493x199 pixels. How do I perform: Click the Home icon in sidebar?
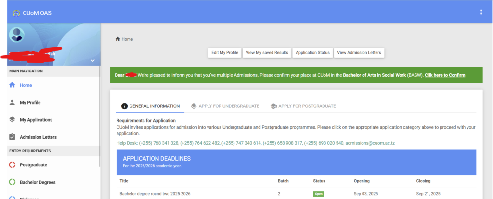click(x=13, y=85)
